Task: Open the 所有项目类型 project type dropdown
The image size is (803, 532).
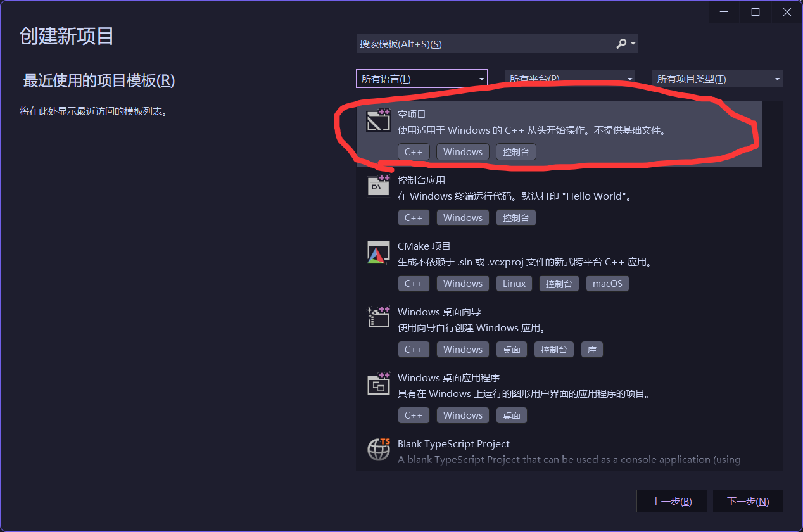Action: pyautogui.click(x=718, y=79)
